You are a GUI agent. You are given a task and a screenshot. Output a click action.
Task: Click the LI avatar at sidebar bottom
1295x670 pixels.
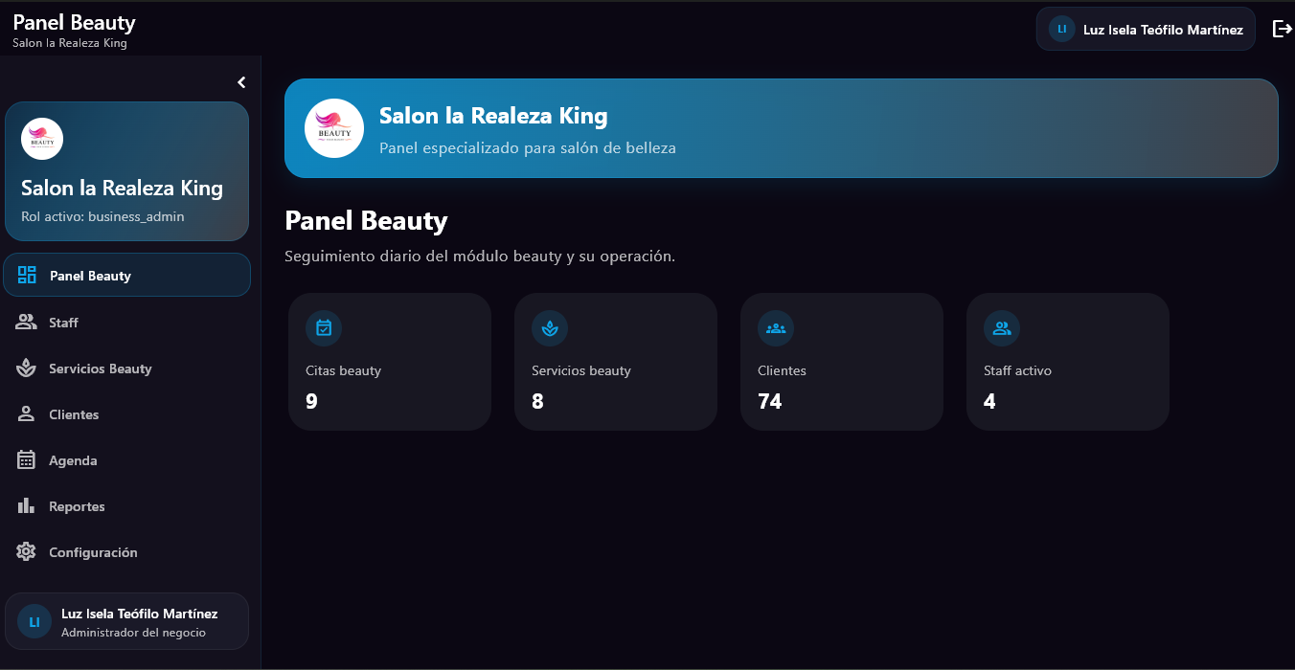(34, 621)
